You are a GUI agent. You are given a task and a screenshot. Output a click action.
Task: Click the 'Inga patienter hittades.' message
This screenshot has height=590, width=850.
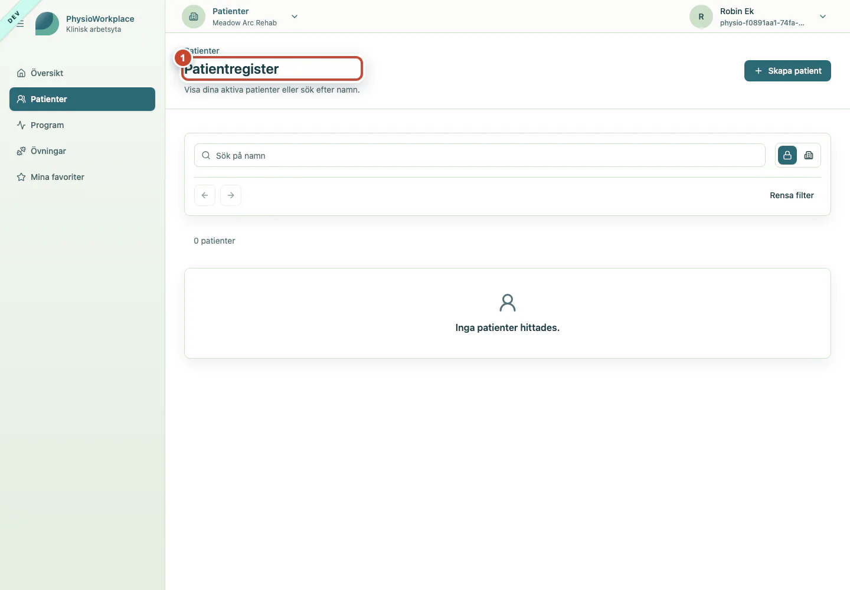click(508, 327)
